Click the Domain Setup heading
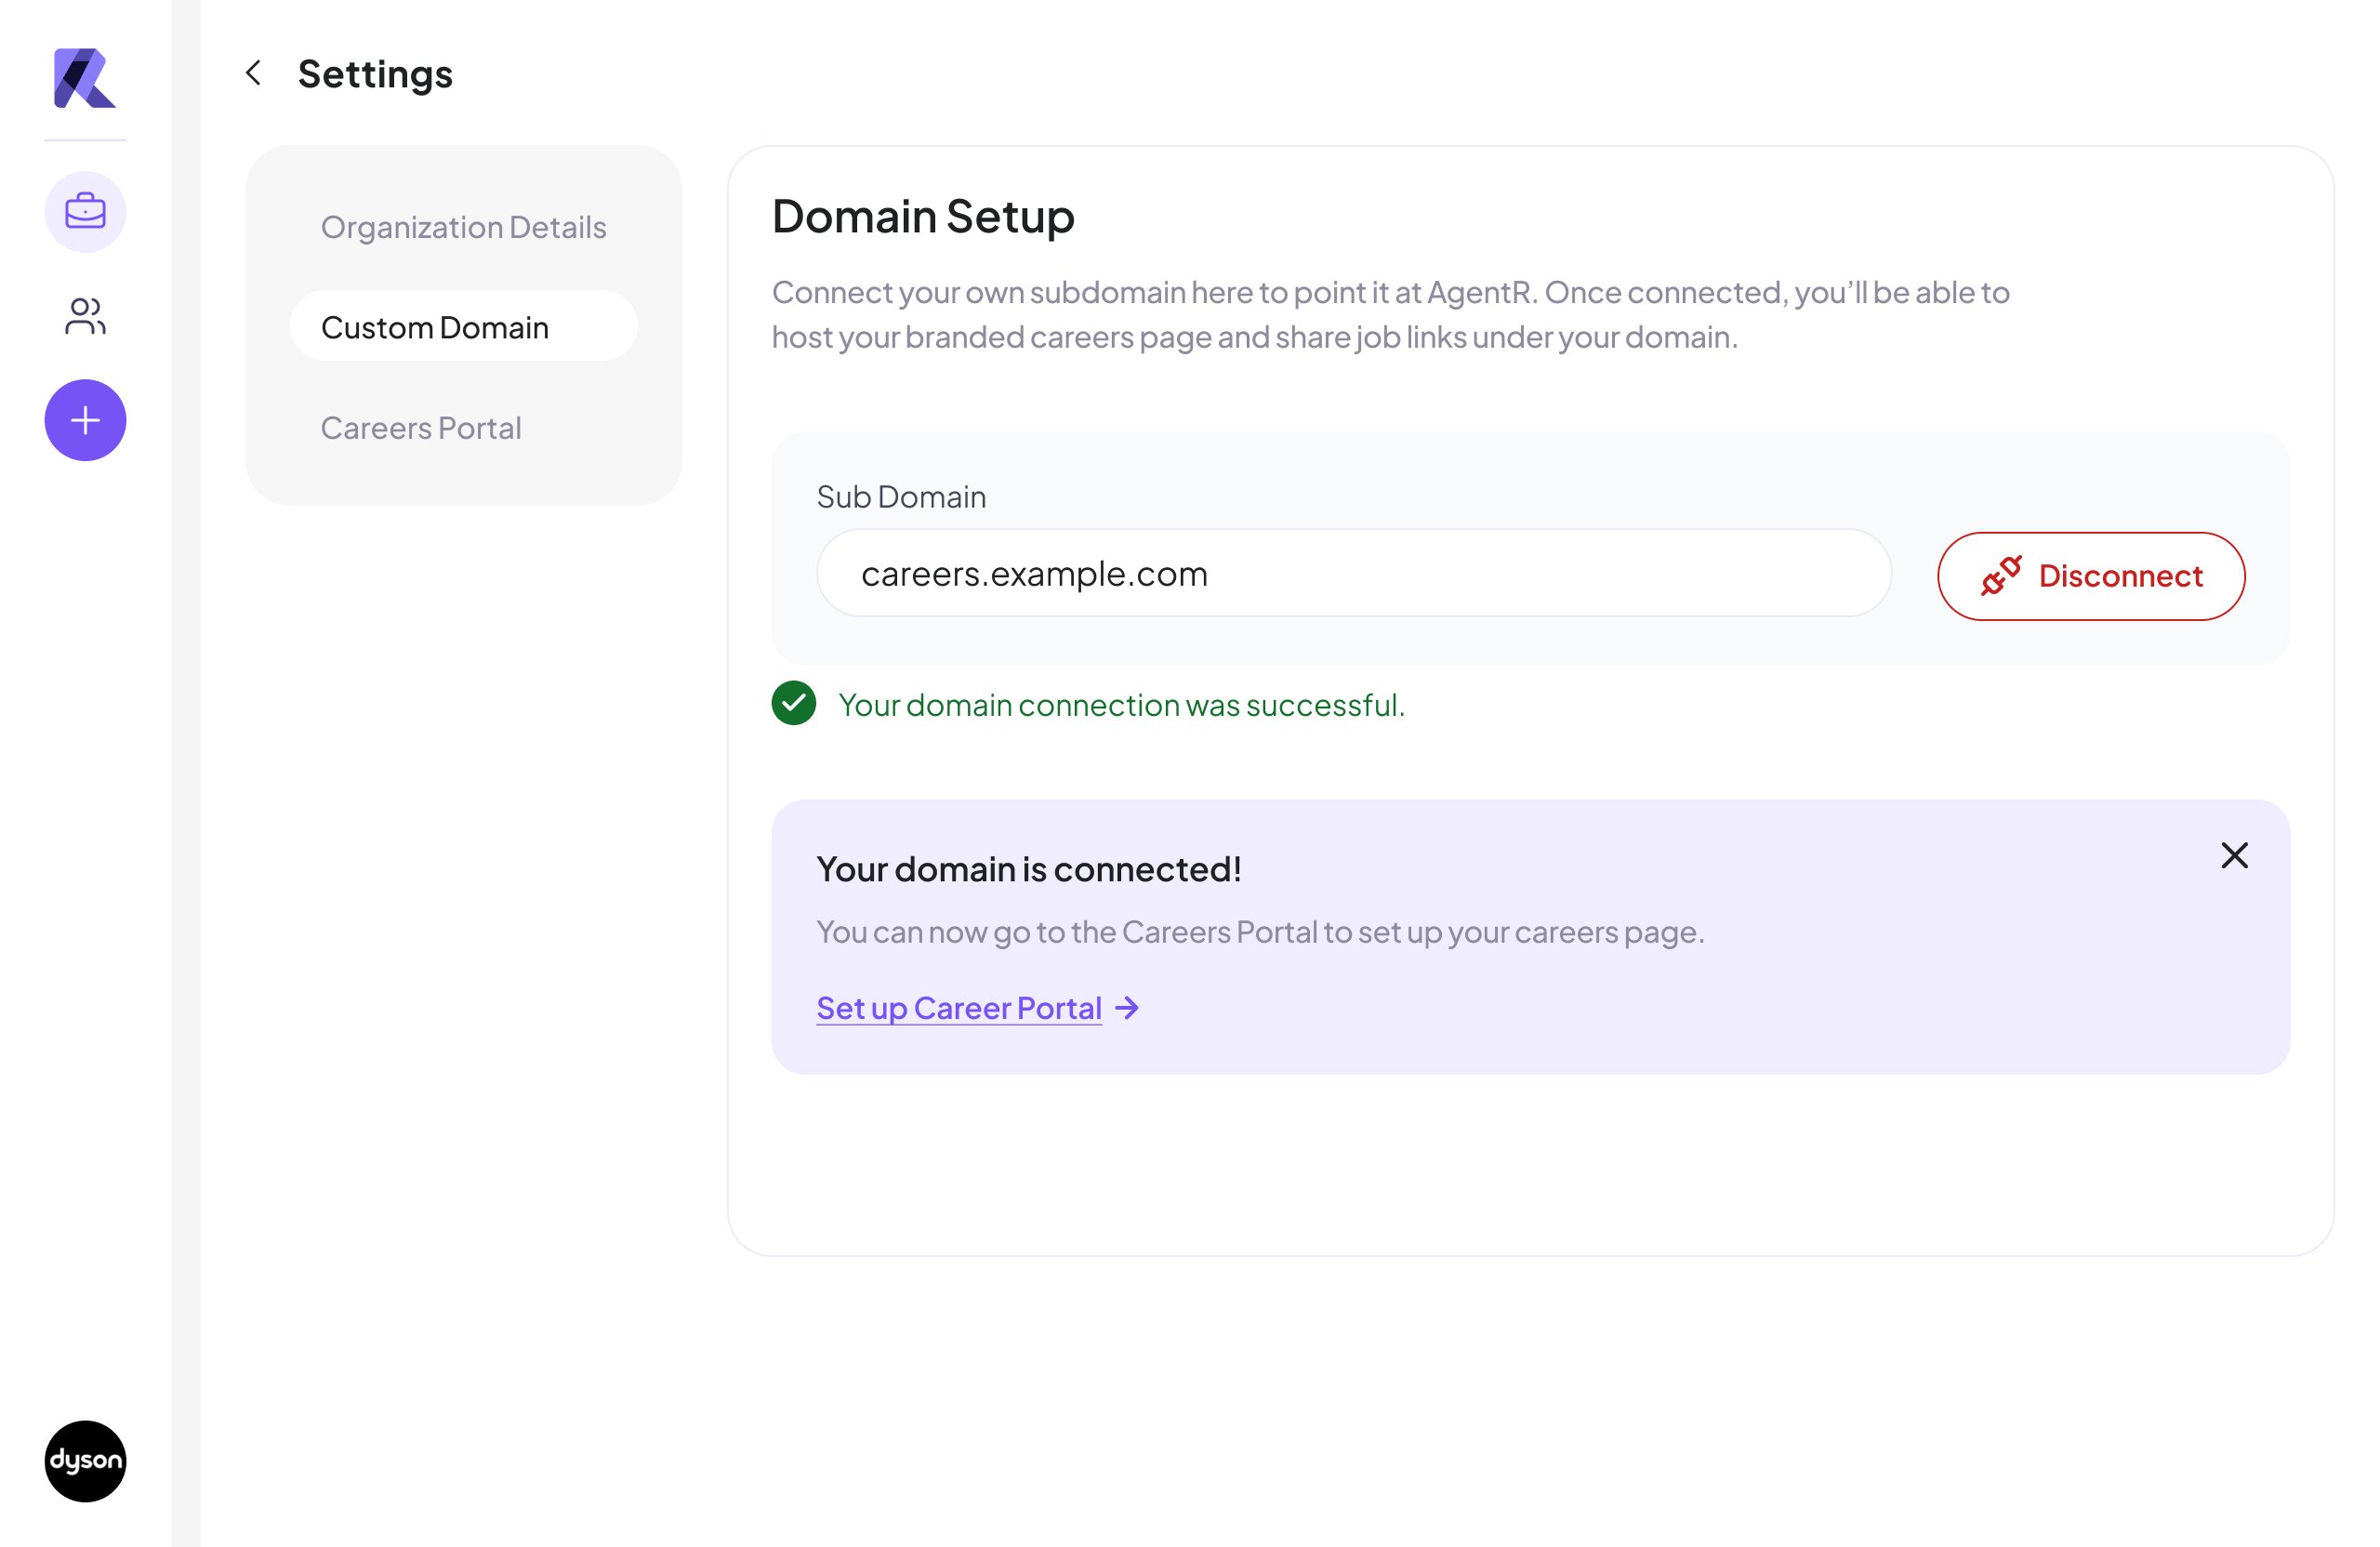Screen dimensions: 2380x1547 923,216
